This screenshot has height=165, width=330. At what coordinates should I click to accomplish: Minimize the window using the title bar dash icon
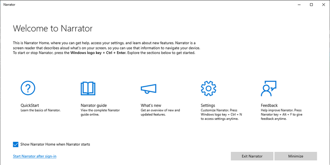point(299,5)
